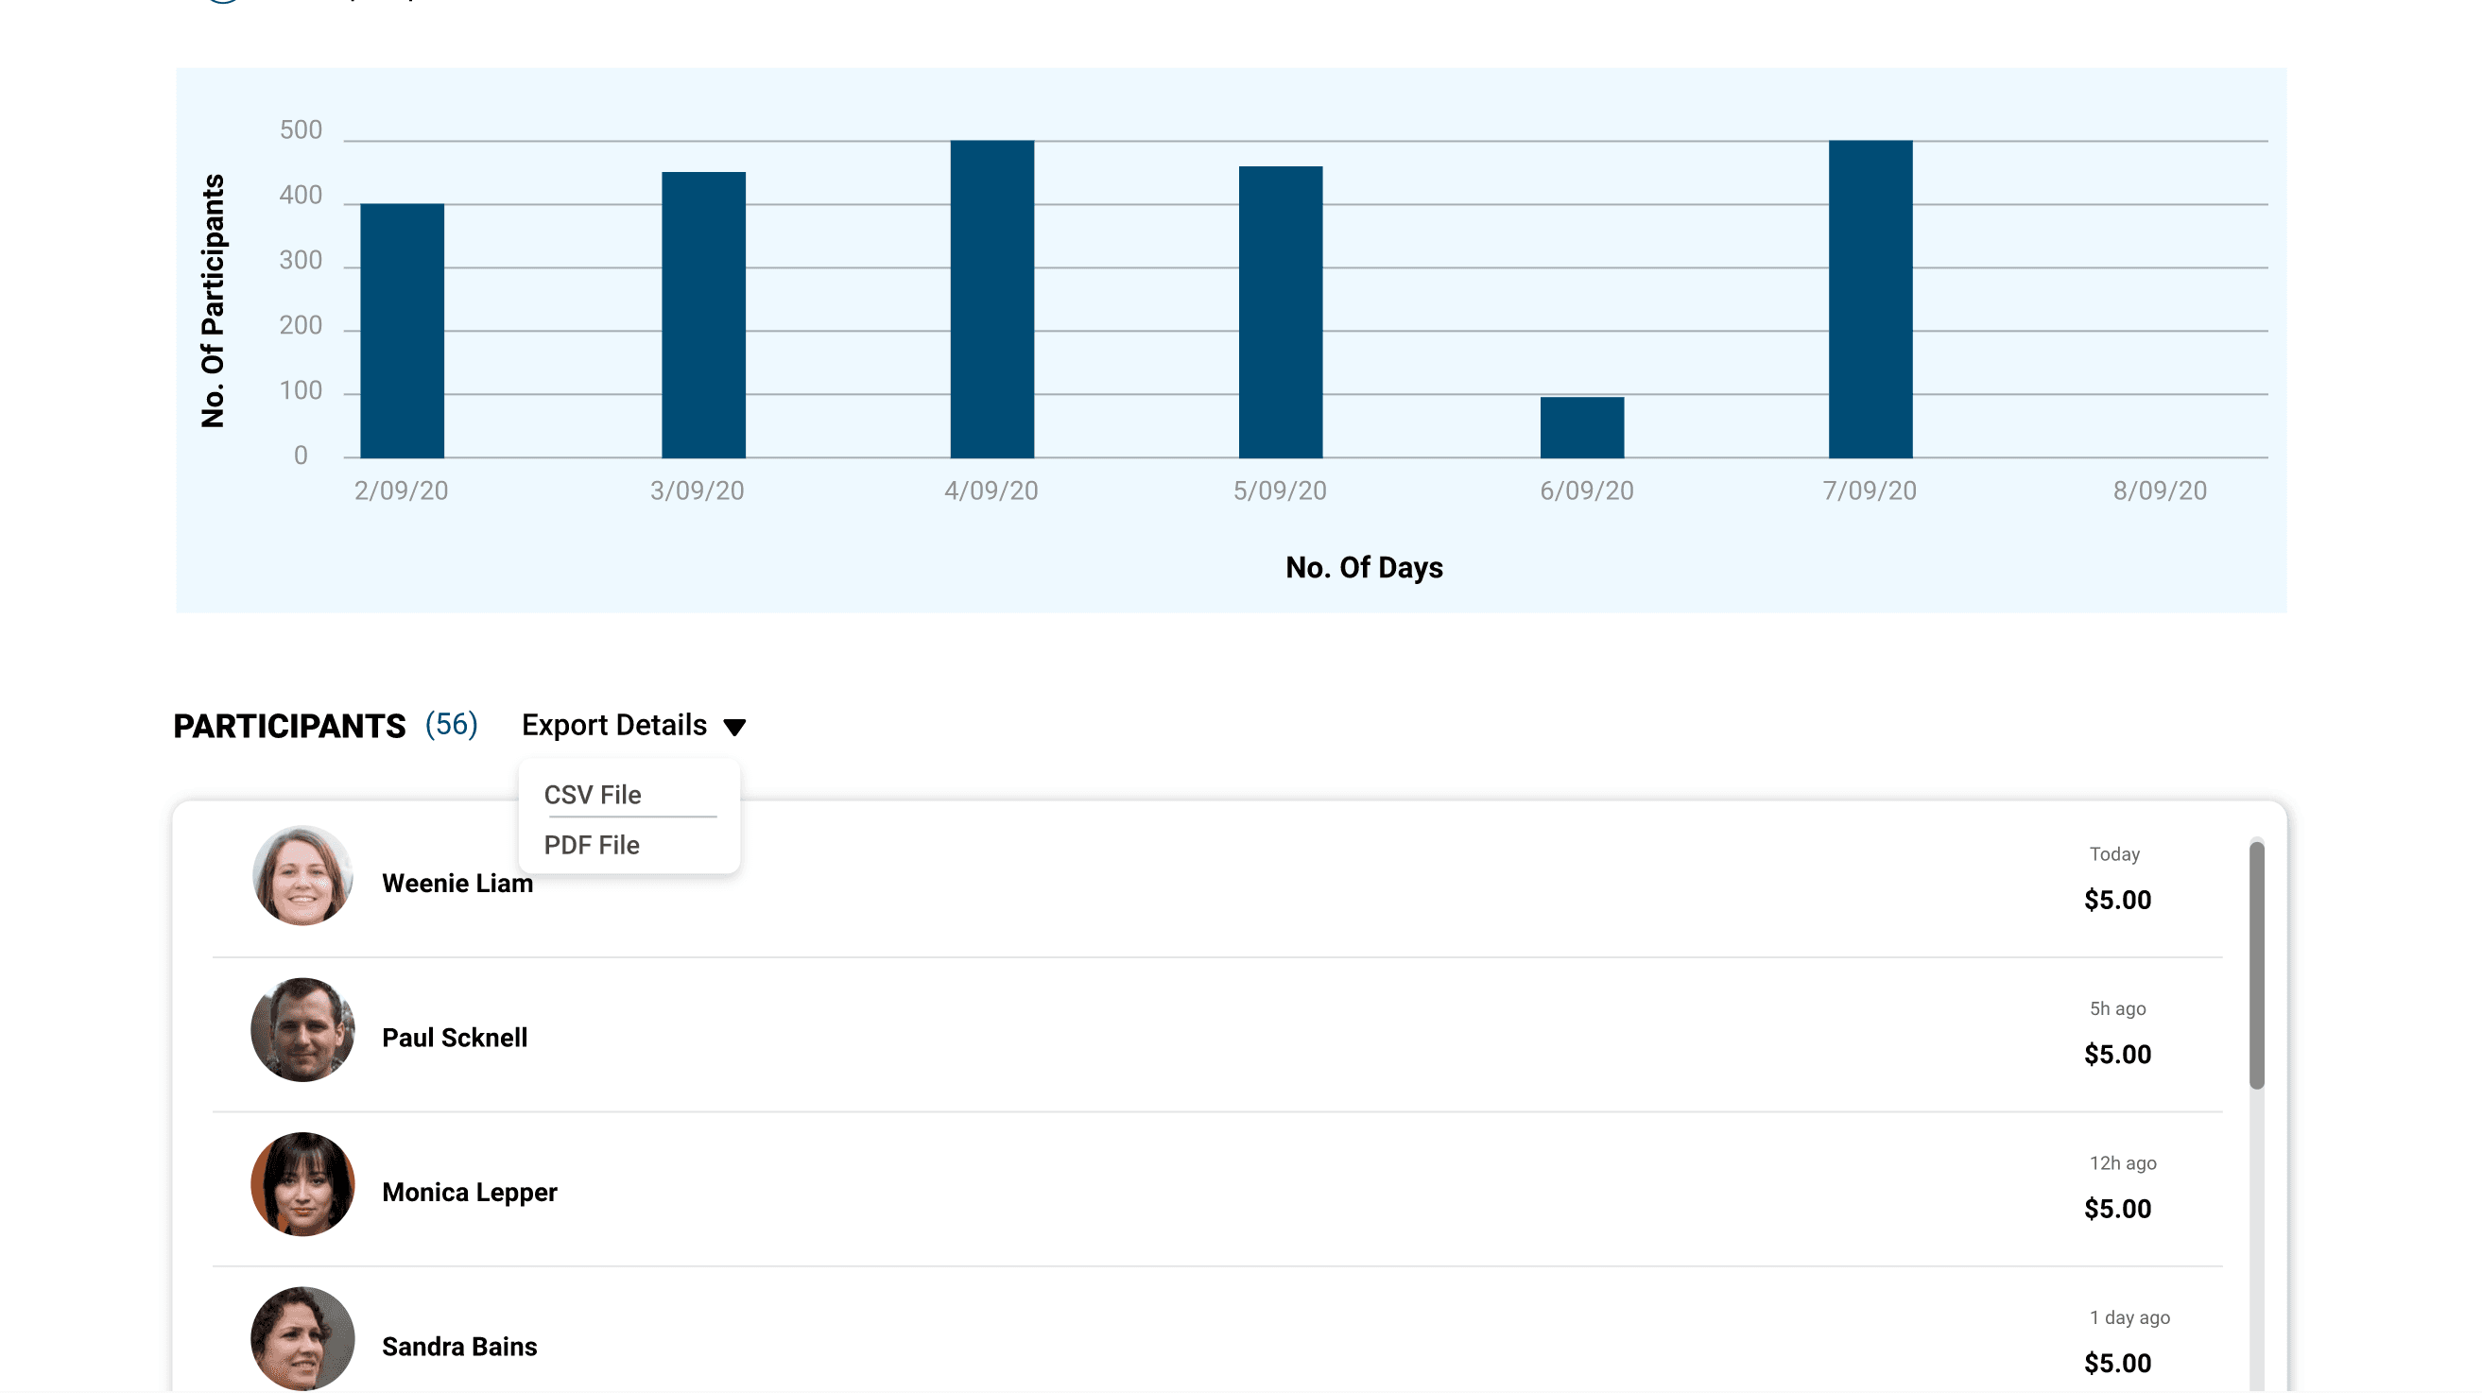
Task: Click Sandra Bains's $5.00 amount
Action: point(2118,1364)
